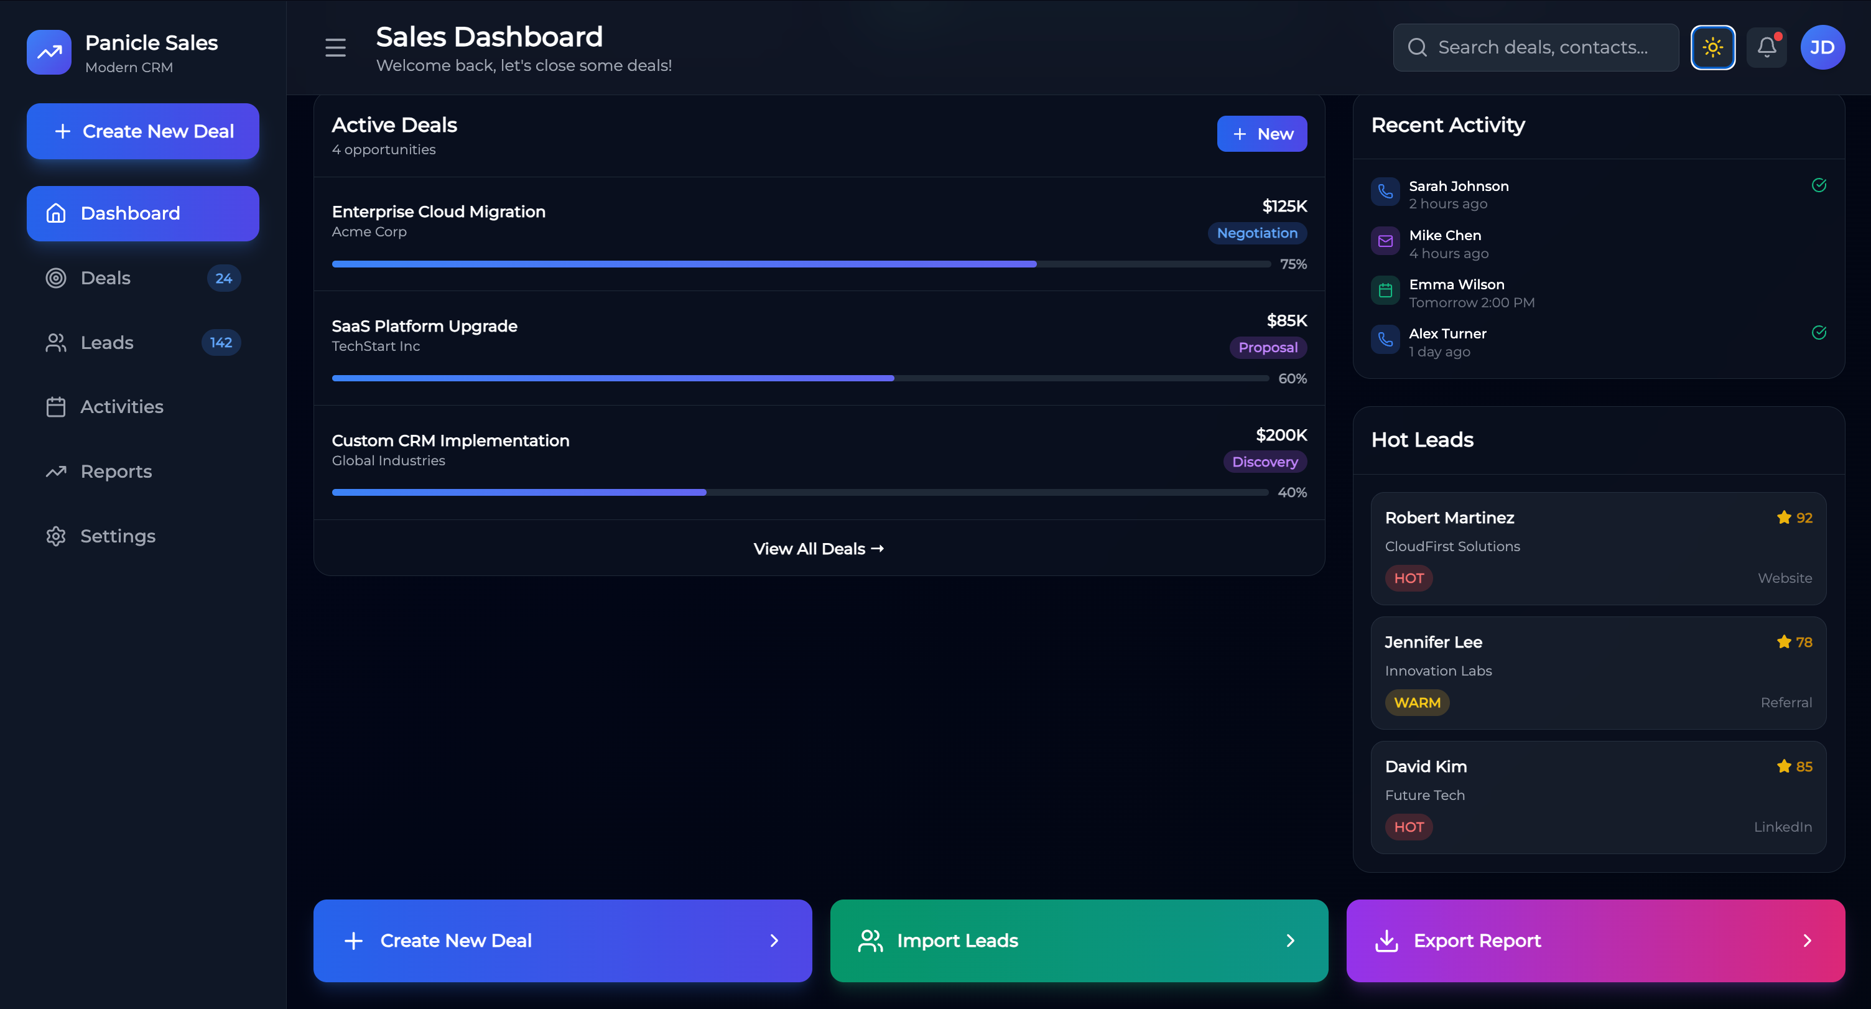Select the Reports trend icon

pos(55,472)
